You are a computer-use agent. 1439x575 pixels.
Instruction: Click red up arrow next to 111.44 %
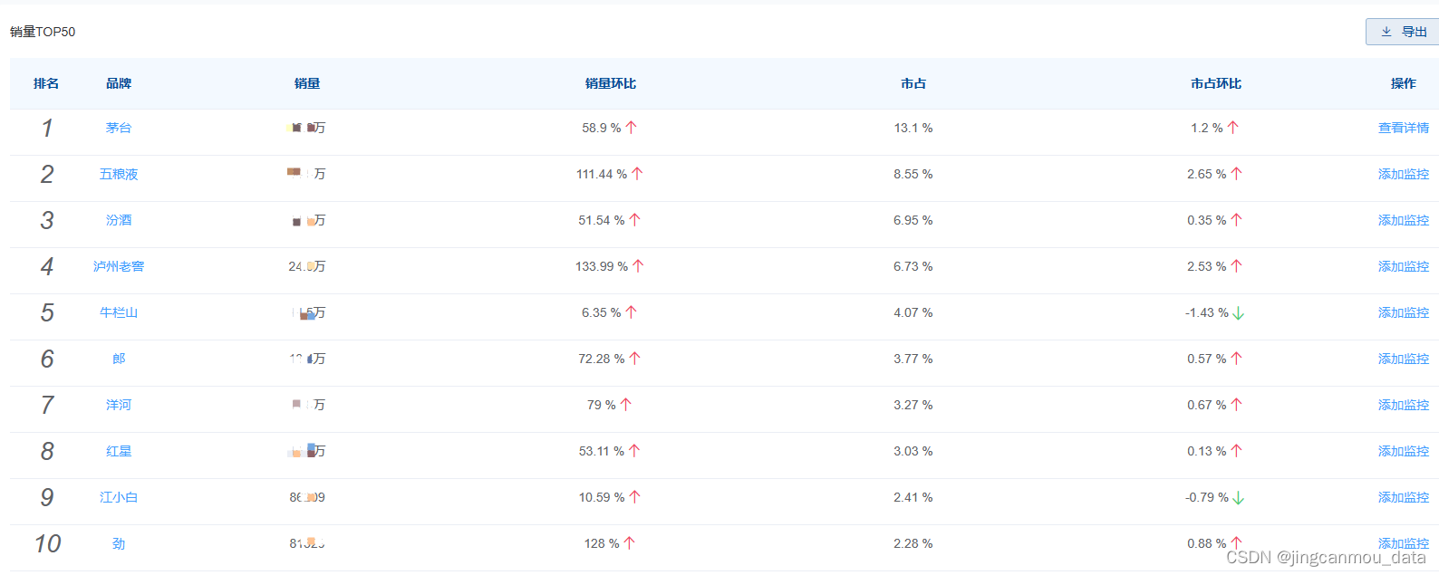coord(637,174)
